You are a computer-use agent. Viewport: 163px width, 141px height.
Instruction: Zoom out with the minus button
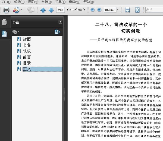point(92,10)
